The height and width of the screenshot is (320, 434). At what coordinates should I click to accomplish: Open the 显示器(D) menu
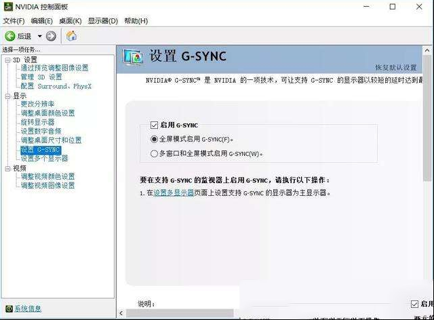coord(103,21)
